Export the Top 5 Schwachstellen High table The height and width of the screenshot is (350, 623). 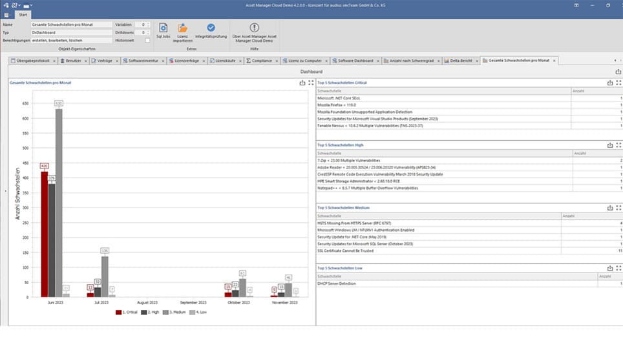point(610,145)
